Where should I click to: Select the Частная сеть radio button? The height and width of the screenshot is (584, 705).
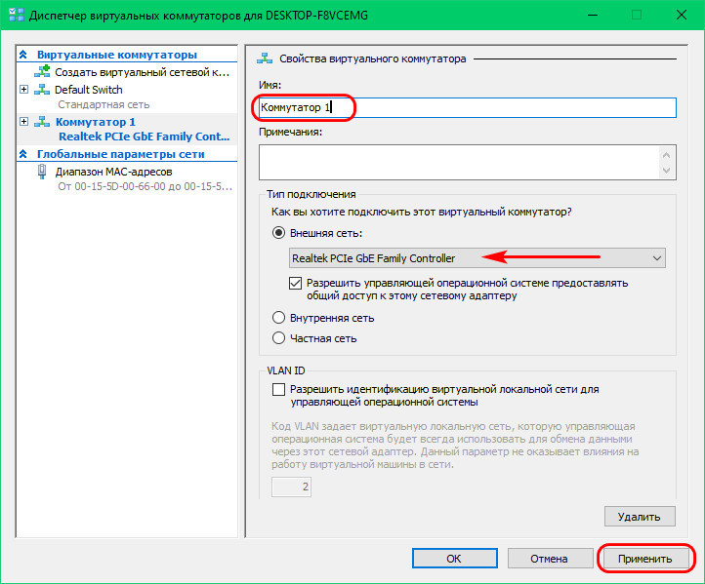point(278,338)
